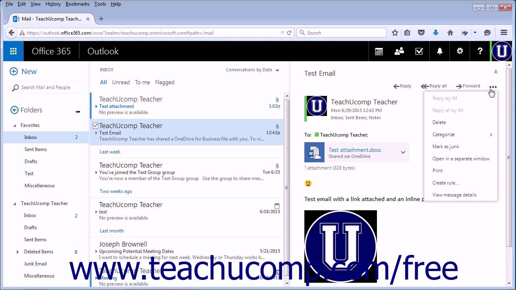Click the Word document icon on the attachment
516x290 pixels.
click(x=314, y=152)
